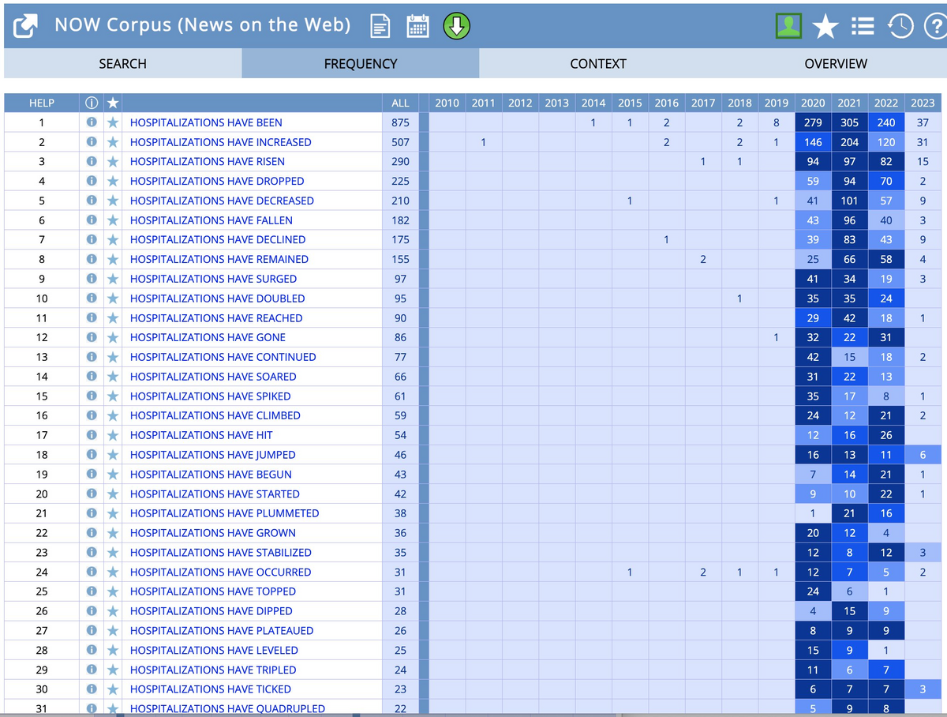The width and height of the screenshot is (947, 717).
Task: Click the ALL column header
Action: pyautogui.click(x=400, y=103)
